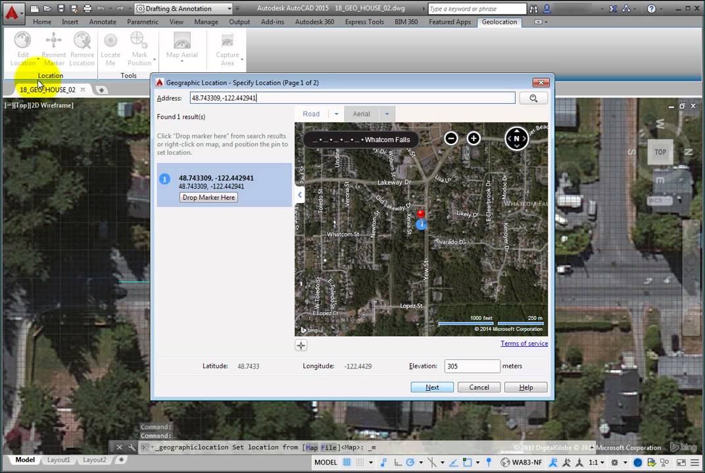Screen dimensions: 705x473
Task: Click the MODEL status bar button
Action: [x=326, y=462]
